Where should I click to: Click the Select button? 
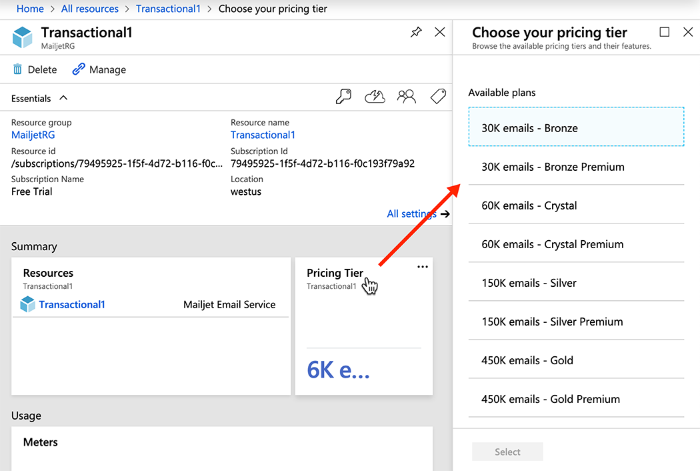click(x=507, y=452)
